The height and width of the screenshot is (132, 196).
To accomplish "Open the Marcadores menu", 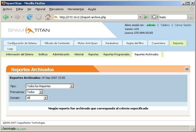I will [56, 9].
